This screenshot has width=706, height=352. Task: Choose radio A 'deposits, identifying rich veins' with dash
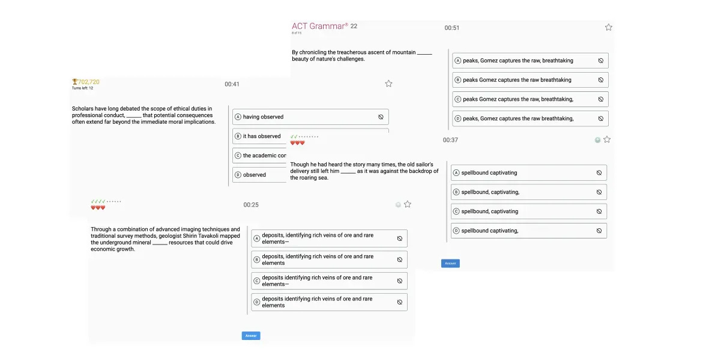pos(257,238)
